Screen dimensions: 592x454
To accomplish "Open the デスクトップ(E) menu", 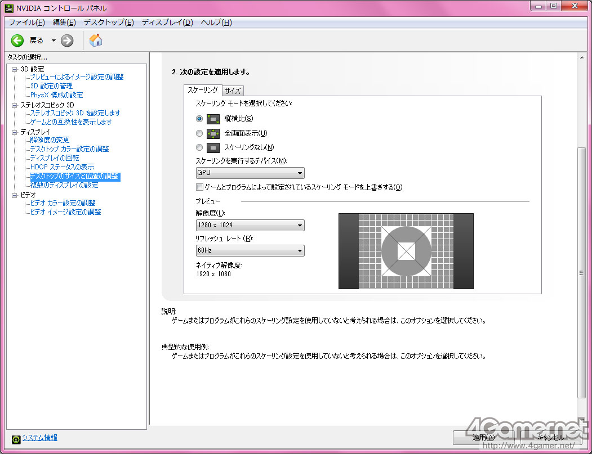I will pyautogui.click(x=109, y=23).
